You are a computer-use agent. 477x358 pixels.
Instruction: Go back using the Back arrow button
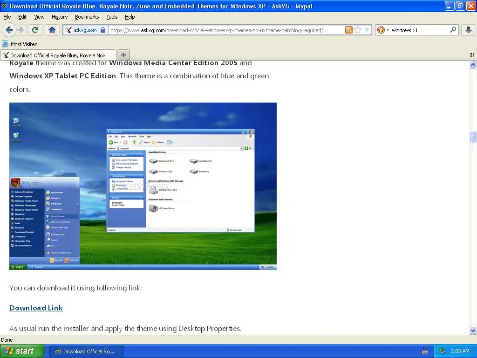point(9,30)
